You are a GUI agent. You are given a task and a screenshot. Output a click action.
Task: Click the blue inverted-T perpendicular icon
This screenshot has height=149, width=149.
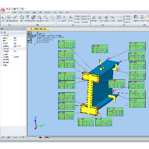coord(70,17)
